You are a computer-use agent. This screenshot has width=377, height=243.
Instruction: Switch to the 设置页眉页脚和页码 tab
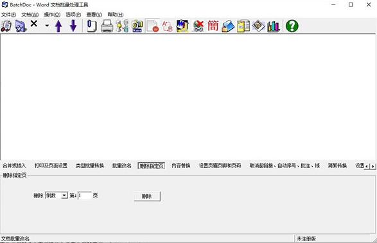pos(220,165)
